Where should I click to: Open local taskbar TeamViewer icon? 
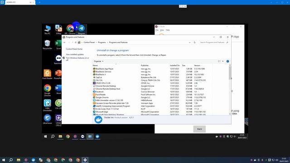(85, 160)
